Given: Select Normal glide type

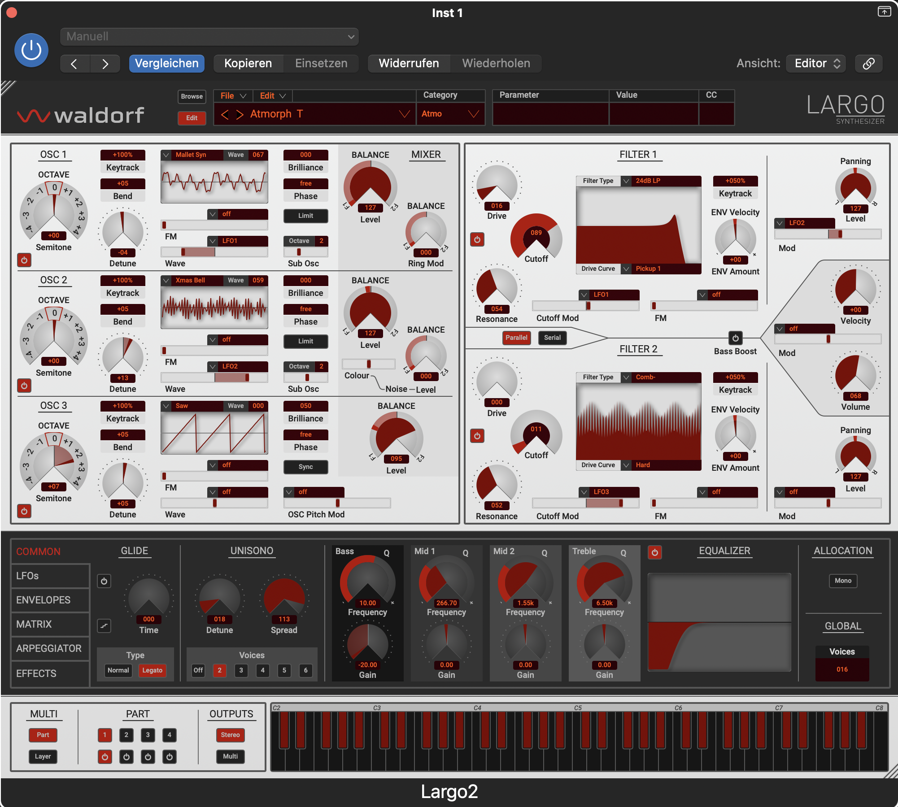Looking at the screenshot, I should (118, 670).
